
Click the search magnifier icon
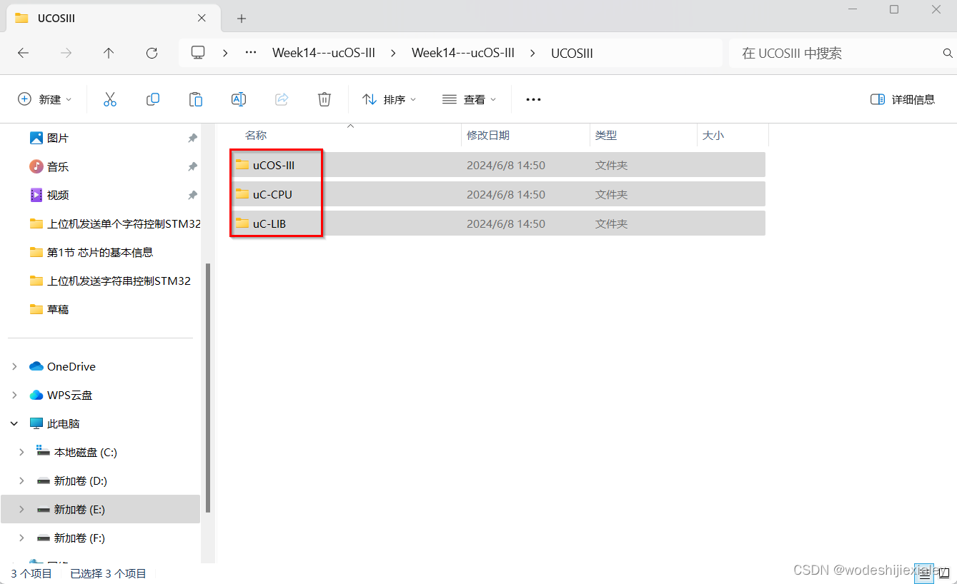[x=948, y=53]
